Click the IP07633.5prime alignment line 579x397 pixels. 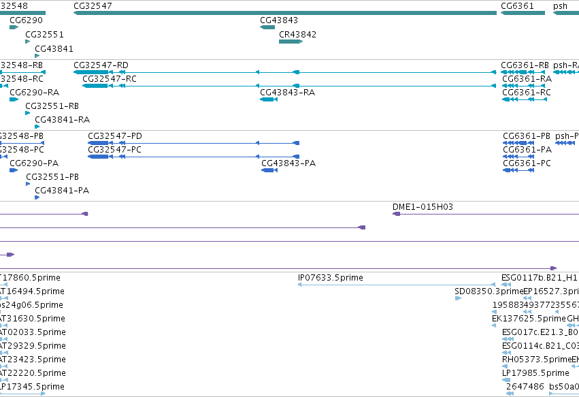396,285
